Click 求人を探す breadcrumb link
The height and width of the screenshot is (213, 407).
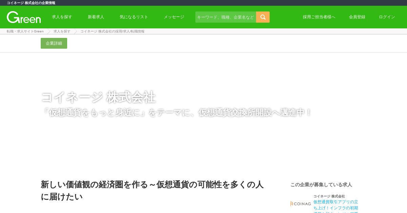pyautogui.click(x=62, y=31)
